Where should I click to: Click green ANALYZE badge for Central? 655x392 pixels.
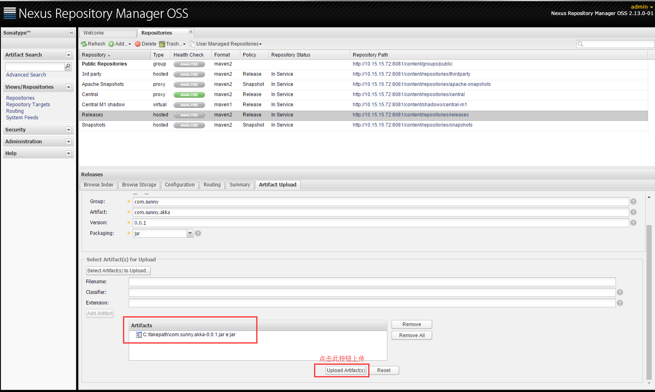coord(189,95)
